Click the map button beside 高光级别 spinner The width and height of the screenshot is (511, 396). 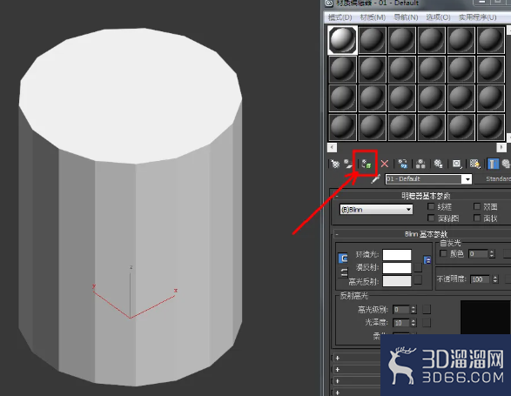(x=427, y=309)
